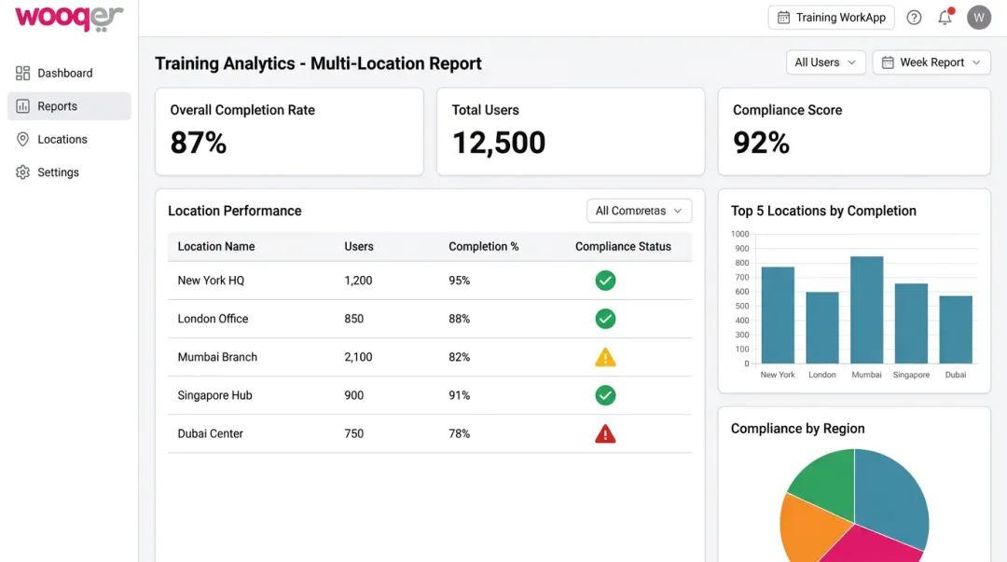Expand the Week Report dropdown chevron
1007x562 pixels.
click(x=976, y=62)
